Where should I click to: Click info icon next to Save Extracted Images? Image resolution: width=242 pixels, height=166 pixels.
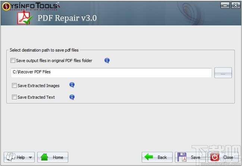(72, 85)
